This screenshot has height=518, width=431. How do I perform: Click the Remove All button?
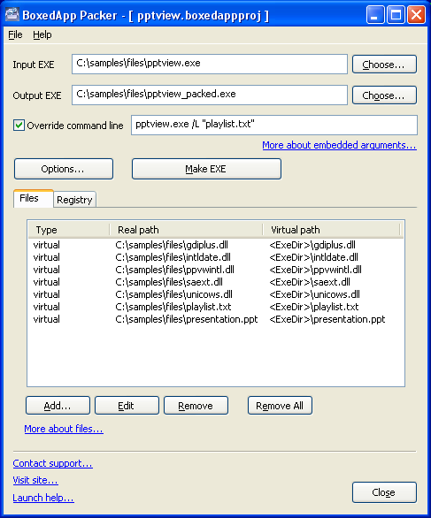tap(280, 406)
